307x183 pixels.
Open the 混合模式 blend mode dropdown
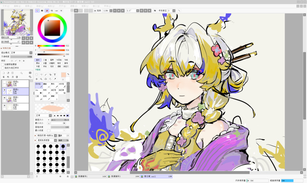(x=31, y=53)
